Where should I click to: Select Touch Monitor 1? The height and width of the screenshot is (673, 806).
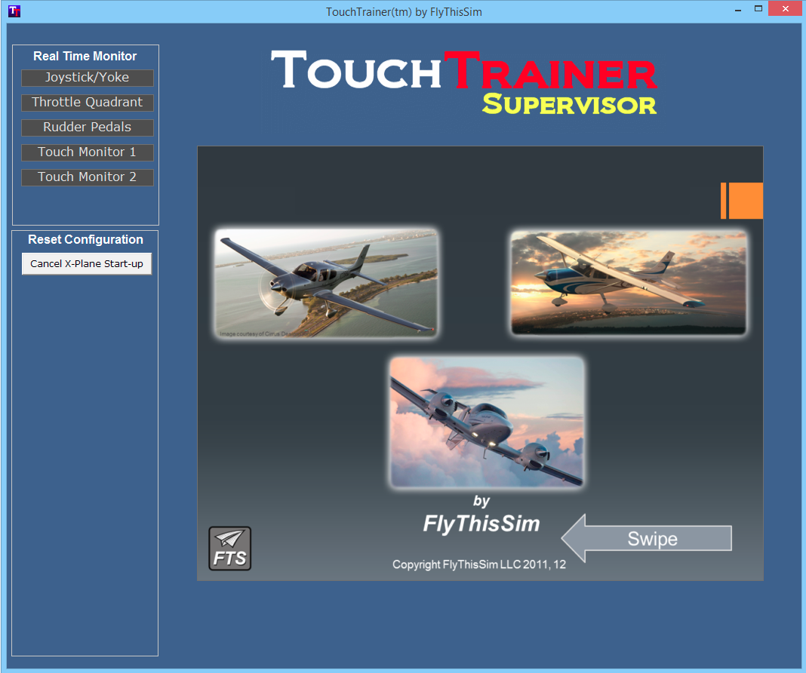88,152
